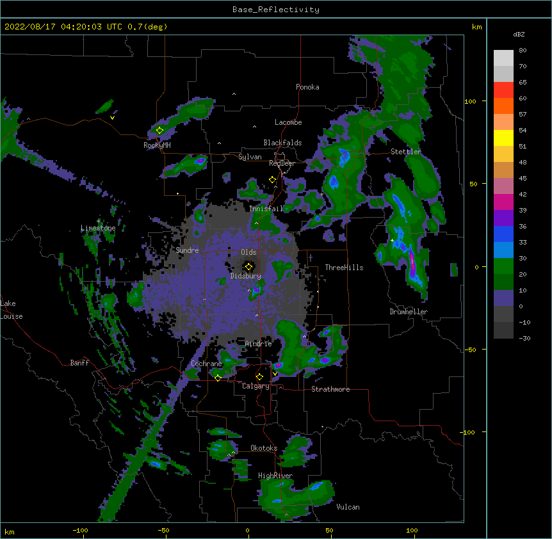Click the RedDeer label
Image resolution: width=552 pixels, height=539 pixels.
point(282,163)
